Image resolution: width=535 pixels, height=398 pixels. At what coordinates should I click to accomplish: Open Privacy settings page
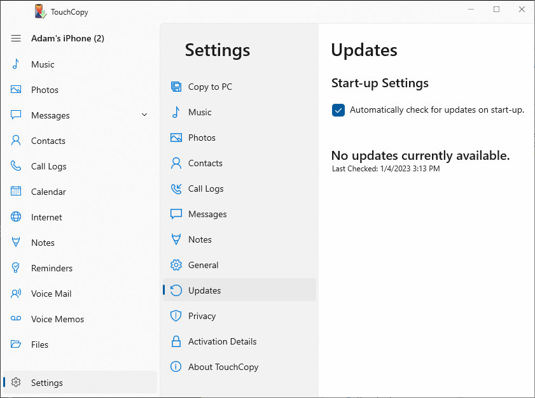point(240,316)
